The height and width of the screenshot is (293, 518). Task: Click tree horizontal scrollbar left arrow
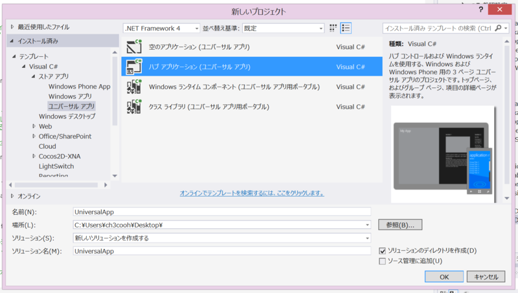[x=10, y=185]
